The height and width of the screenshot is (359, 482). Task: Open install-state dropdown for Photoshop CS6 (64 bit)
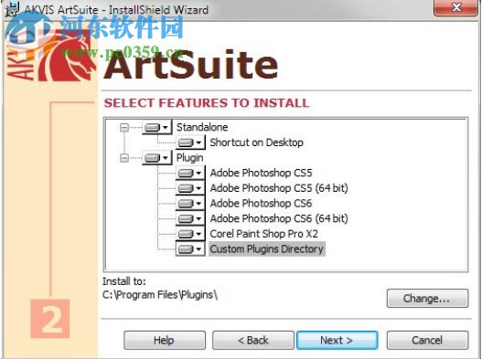coord(190,218)
